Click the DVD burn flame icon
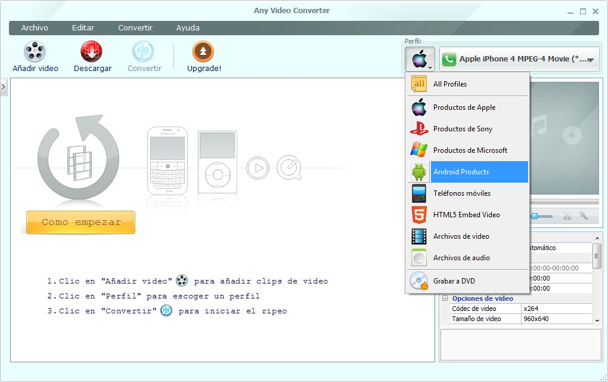Viewport: 608px width, 382px height. click(x=419, y=281)
